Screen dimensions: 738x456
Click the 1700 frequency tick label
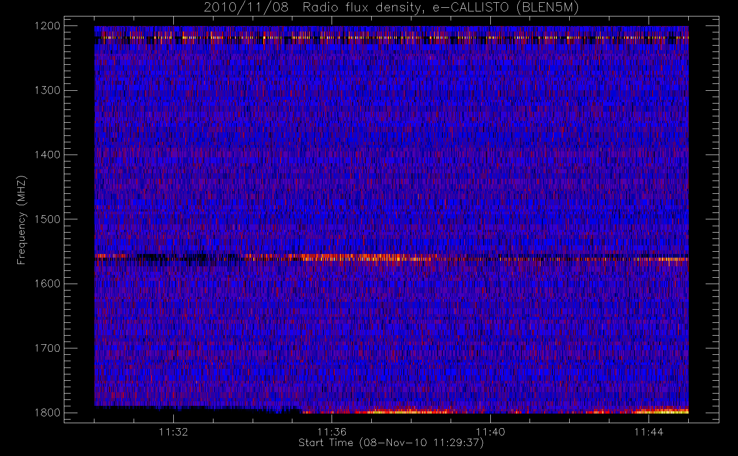pos(47,348)
